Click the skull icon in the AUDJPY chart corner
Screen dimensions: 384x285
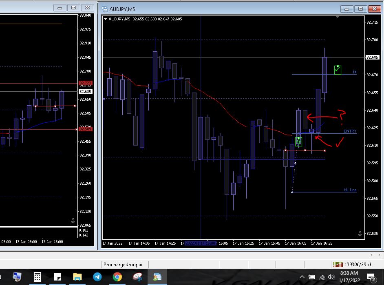pos(360,234)
